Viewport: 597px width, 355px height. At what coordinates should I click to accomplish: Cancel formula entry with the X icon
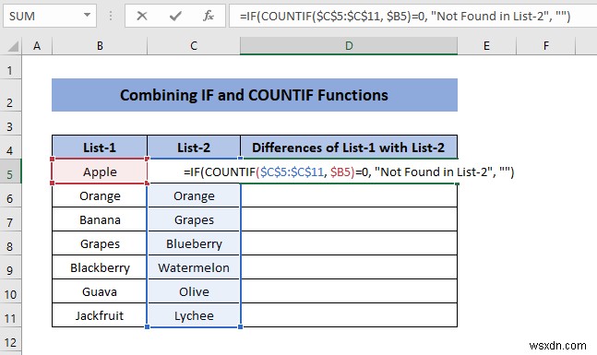[x=142, y=16]
